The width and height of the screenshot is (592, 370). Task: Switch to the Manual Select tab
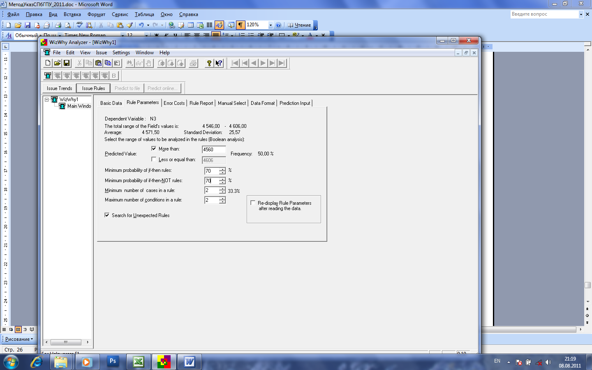[x=232, y=103]
